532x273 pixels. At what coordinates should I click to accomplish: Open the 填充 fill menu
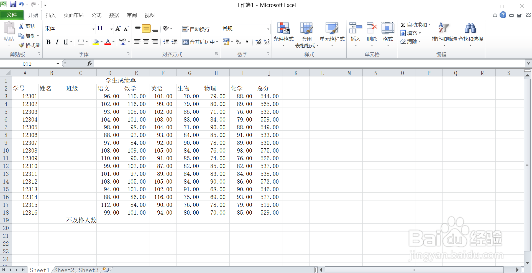pos(410,33)
